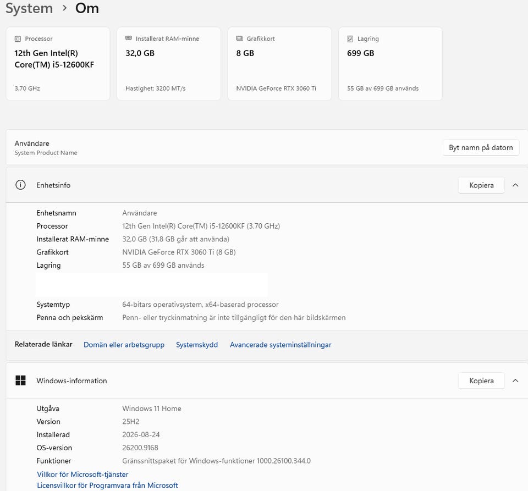Click '32,0 GB (31,8 GB går att använda)' value

(x=176, y=239)
